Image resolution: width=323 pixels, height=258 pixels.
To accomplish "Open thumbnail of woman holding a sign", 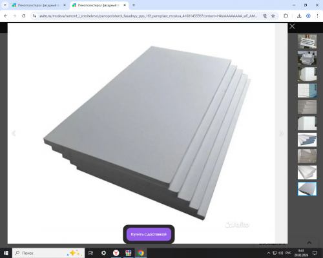I will point(307,41).
